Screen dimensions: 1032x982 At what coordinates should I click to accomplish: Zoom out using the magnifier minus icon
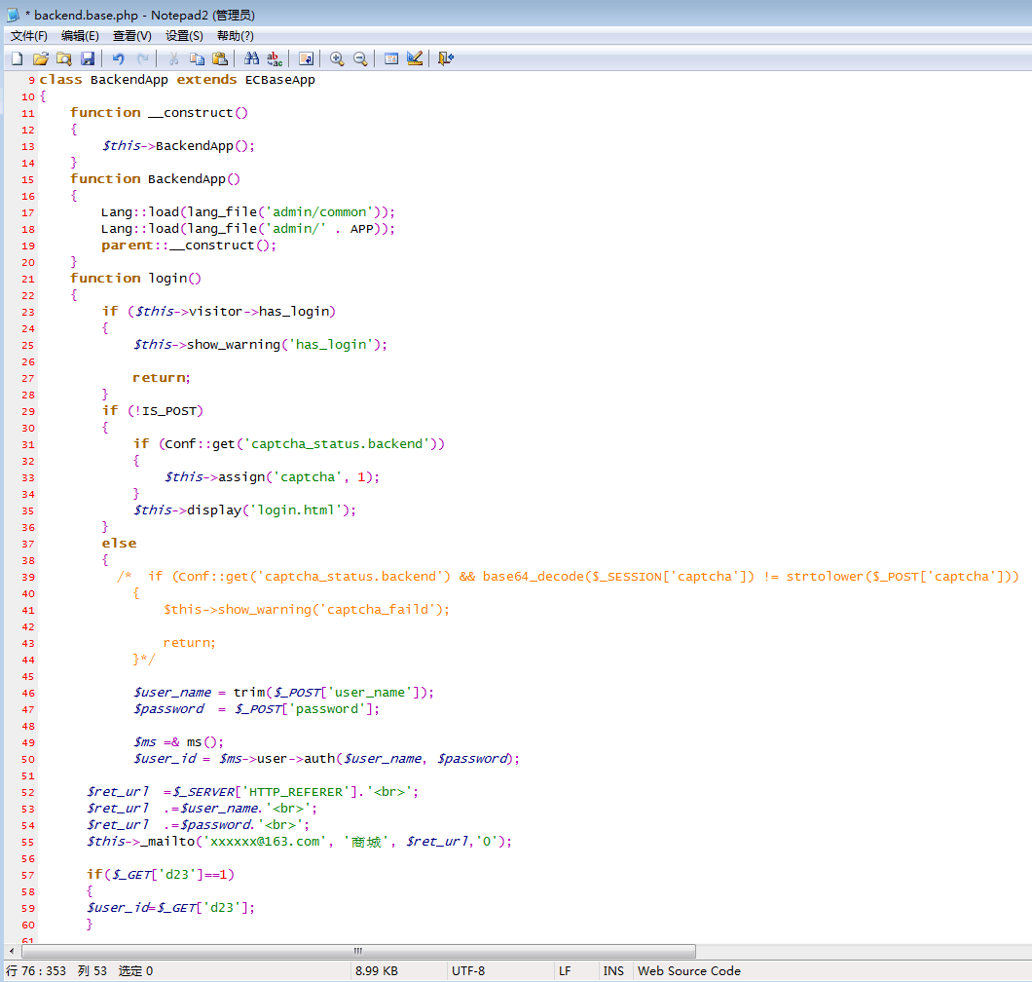(x=360, y=58)
